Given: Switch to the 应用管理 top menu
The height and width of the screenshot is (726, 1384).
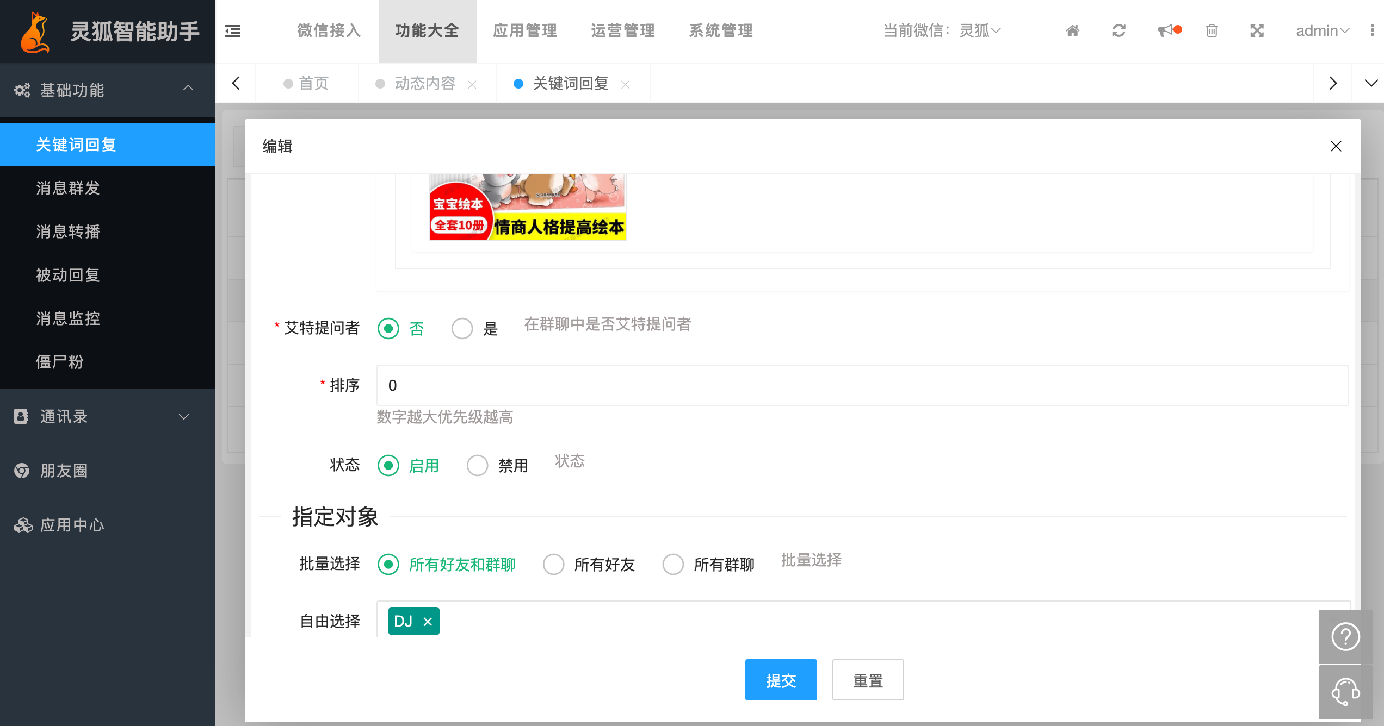Looking at the screenshot, I should point(525,31).
